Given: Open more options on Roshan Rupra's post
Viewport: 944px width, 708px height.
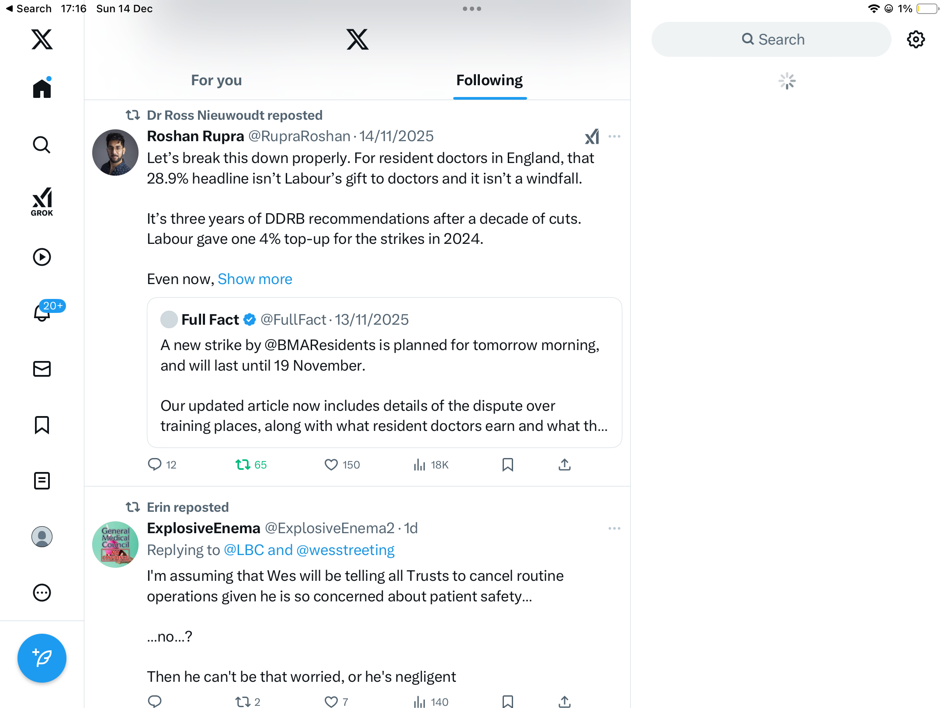Looking at the screenshot, I should 614,136.
